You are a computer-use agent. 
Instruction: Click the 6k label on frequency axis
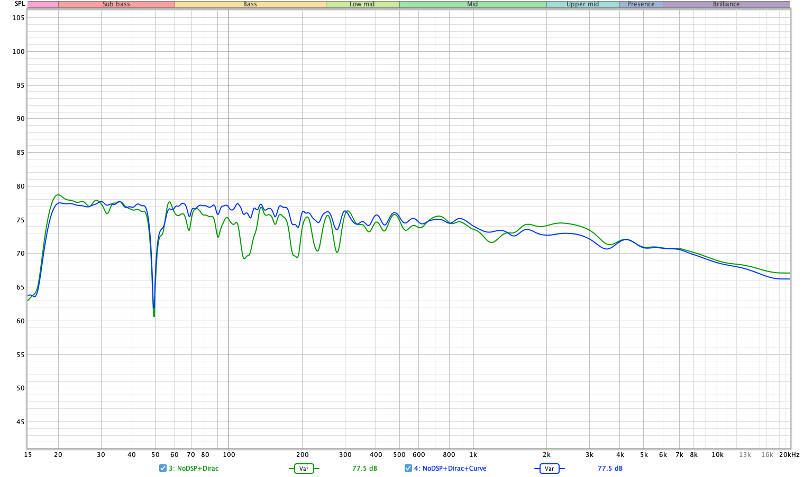pyautogui.click(x=663, y=455)
